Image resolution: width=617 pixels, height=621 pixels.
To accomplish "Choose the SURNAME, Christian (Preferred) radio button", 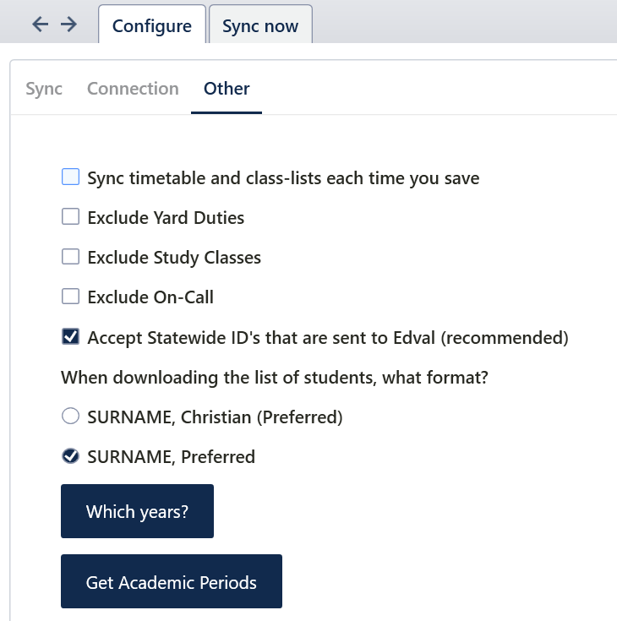I will tap(71, 416).
